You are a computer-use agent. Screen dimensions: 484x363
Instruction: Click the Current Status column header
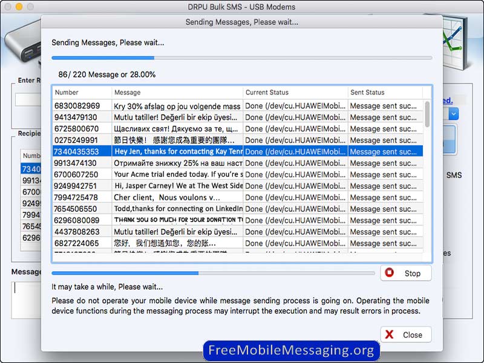[295, 93]
